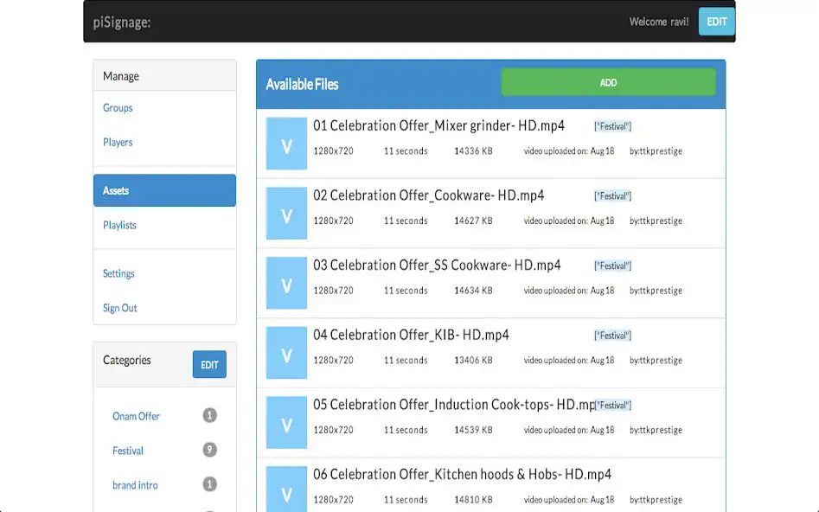Click the Kitchen hoods & Hobs video icon
Viewport: 819px width, 512px height.
coord(286,489)
